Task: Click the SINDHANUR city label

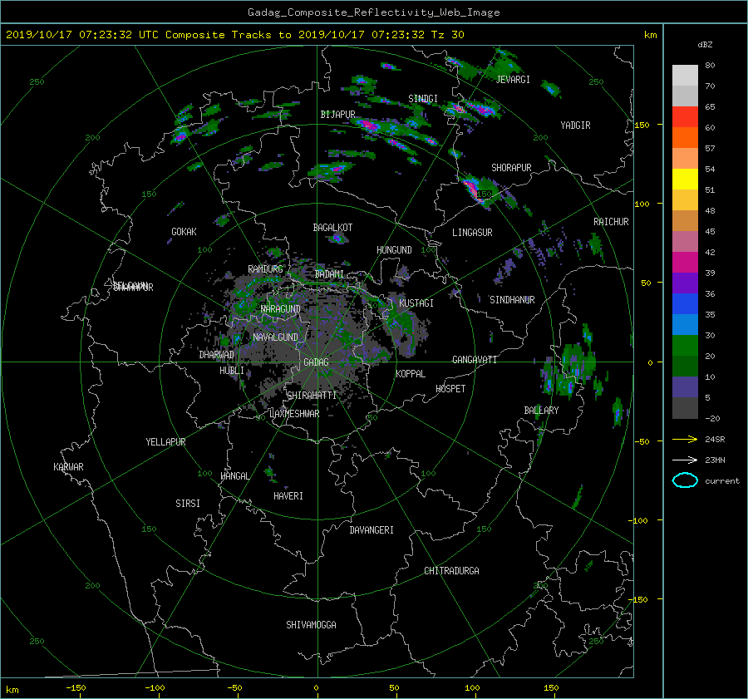Action: tap(512, 300)
